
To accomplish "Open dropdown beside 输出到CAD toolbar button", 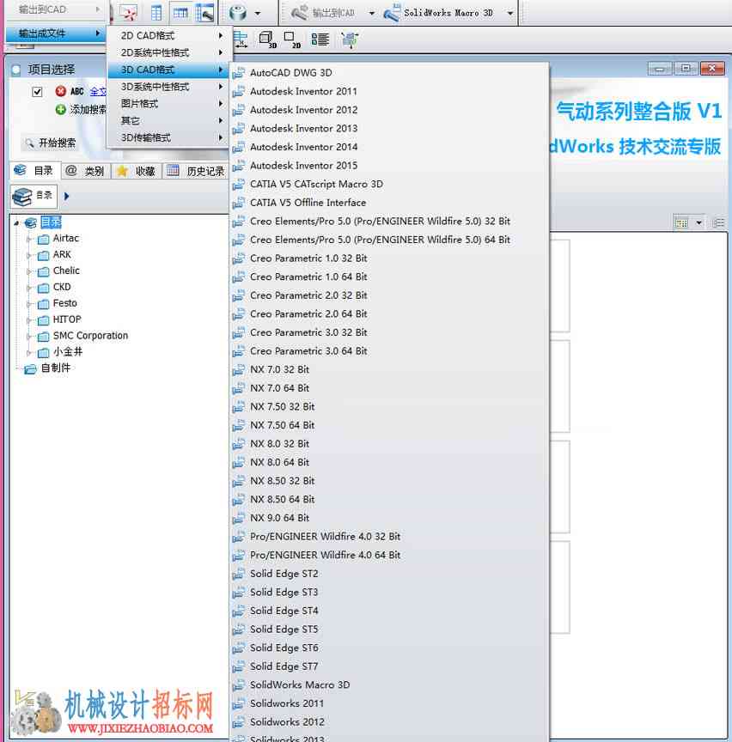I will click(x=372, y=13).
